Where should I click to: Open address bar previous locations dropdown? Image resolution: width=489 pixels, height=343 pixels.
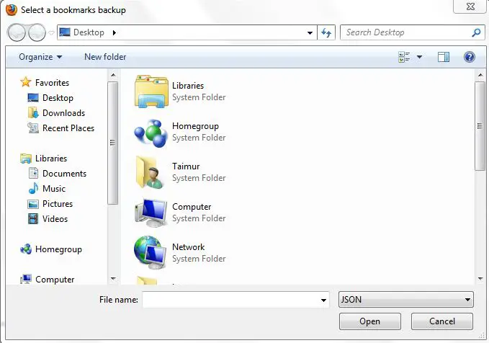click(310, 32)
